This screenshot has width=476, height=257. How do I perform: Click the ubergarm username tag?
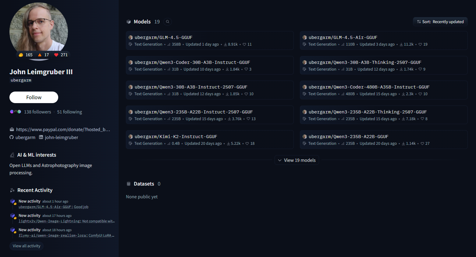[21, 80]
